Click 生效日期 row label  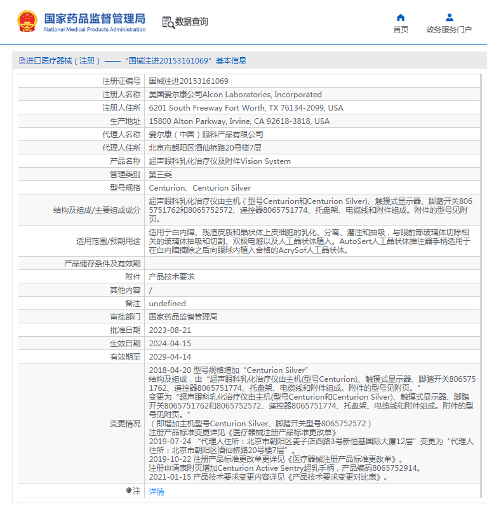(125, 343)
